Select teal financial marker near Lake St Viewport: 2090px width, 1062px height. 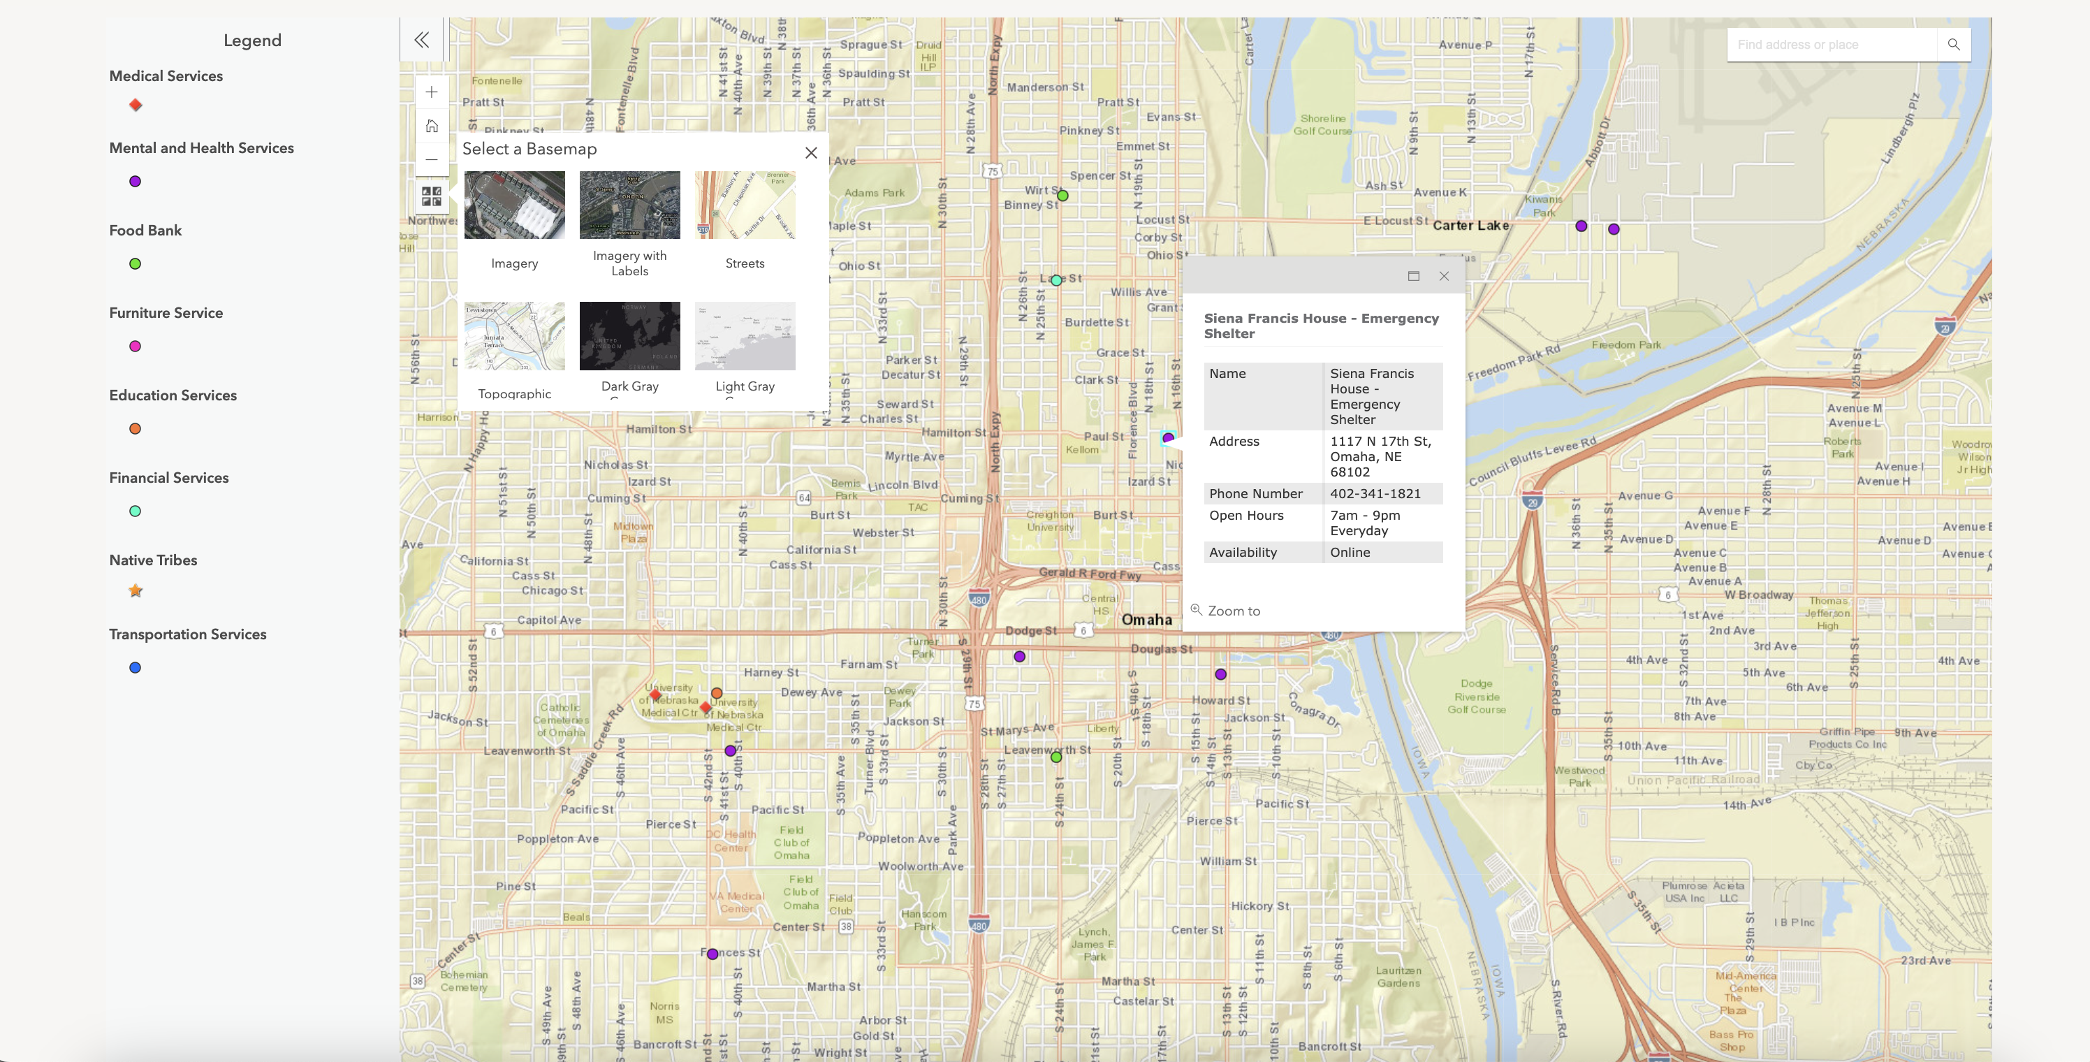pos(1056,281)
